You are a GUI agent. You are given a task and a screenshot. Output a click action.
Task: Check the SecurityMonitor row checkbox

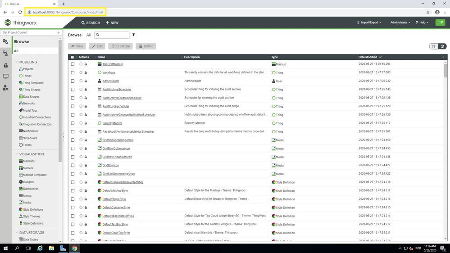73,123
